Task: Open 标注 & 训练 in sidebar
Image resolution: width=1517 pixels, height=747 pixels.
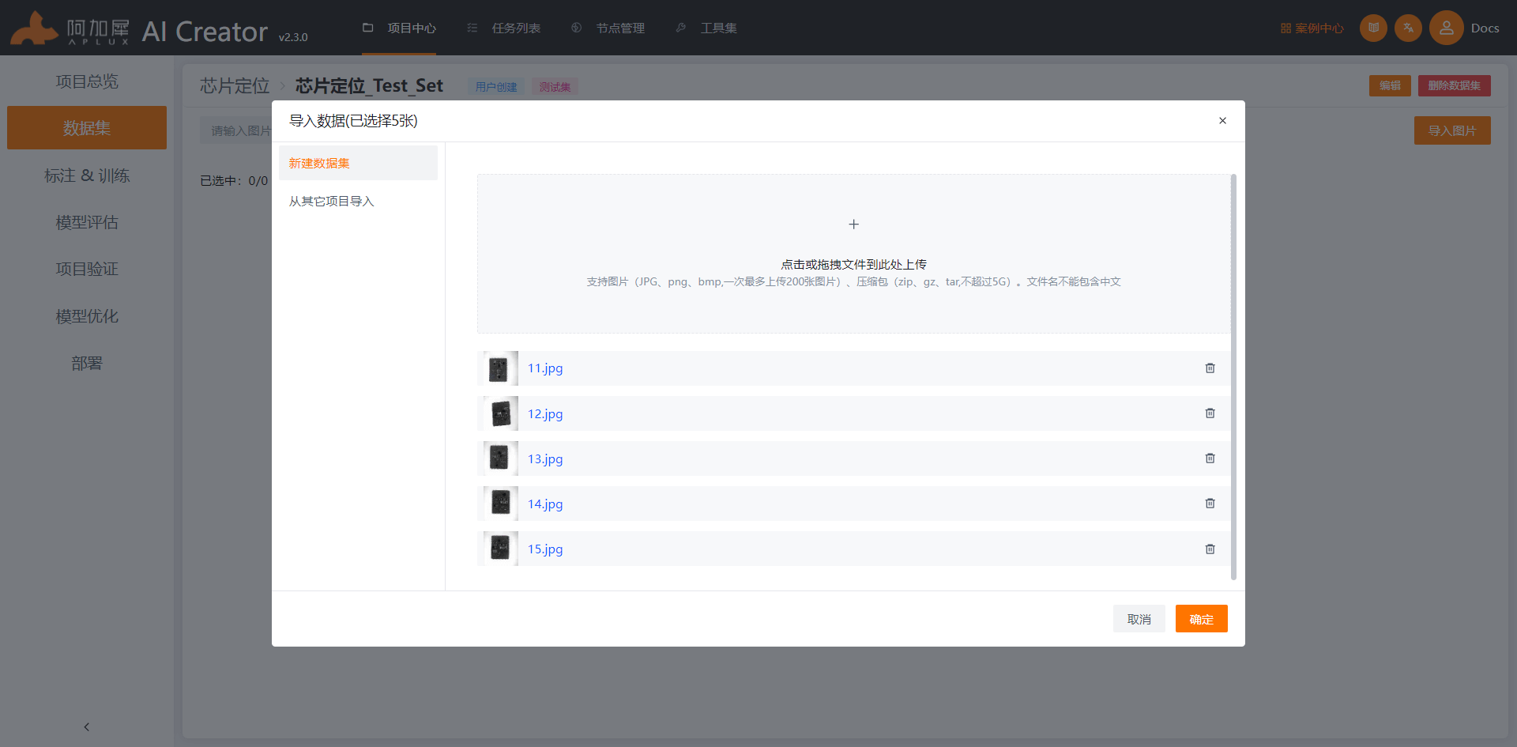Action: click(87, 175)
